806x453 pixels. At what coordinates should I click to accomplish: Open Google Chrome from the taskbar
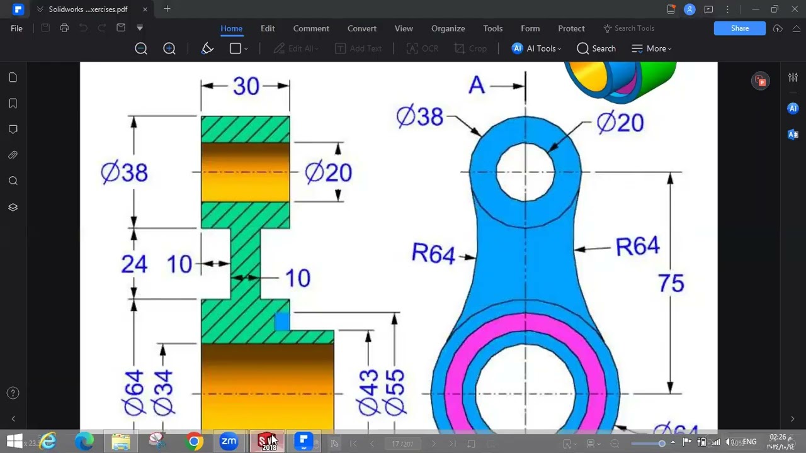tap(195, 442)
